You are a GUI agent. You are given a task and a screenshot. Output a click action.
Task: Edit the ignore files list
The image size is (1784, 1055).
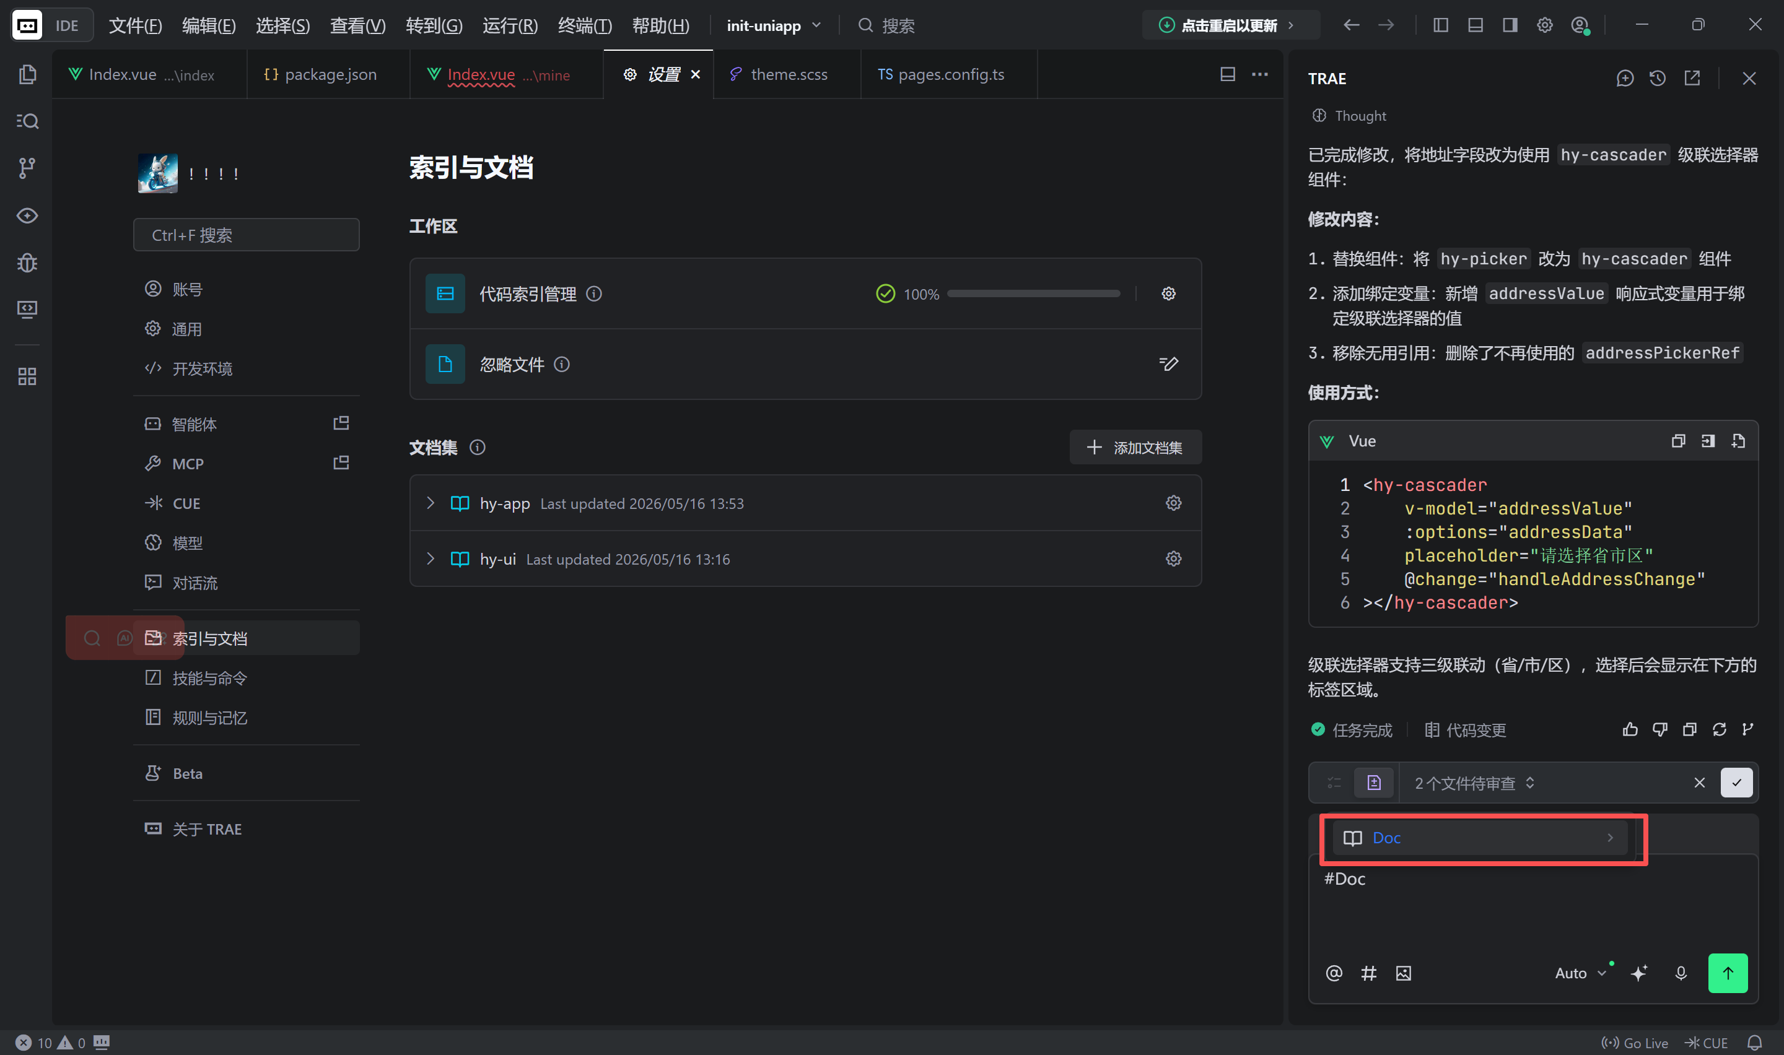click(x=1168, y=364)
